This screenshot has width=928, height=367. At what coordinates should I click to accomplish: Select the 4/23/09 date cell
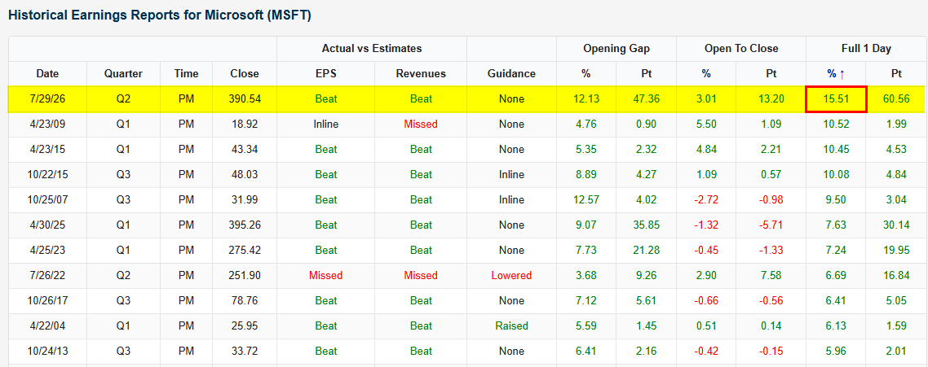[x=47, y=125]
